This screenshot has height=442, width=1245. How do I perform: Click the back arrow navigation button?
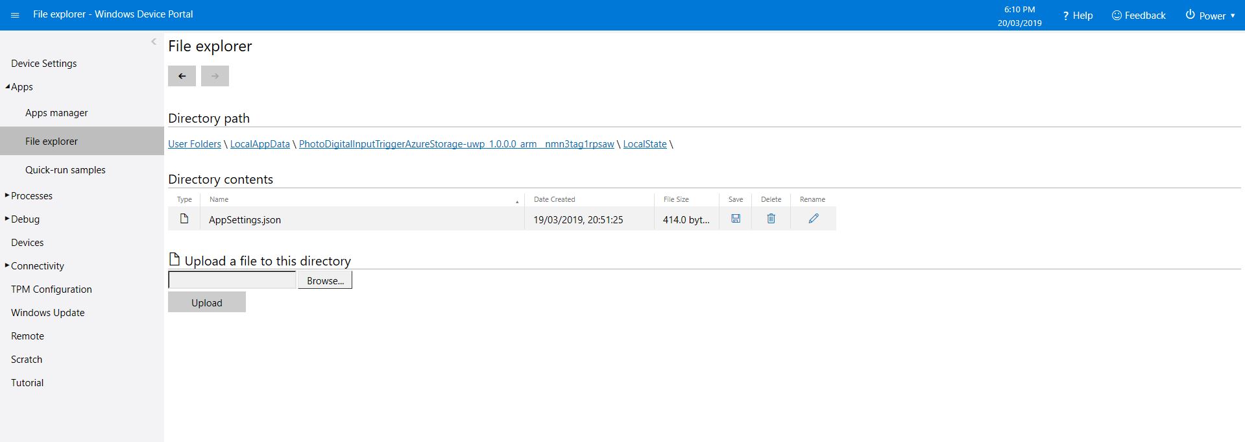tap(182, 76)
